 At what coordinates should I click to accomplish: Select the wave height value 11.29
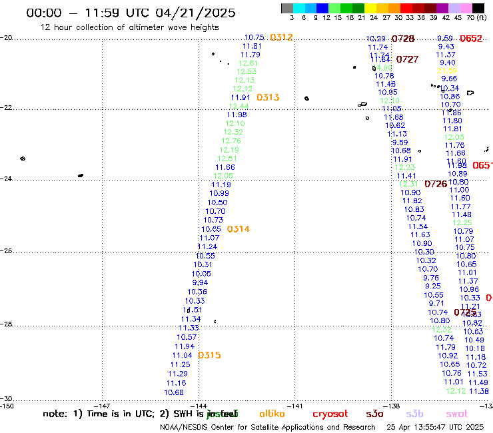pyautogui.click(x=178, y=374)
